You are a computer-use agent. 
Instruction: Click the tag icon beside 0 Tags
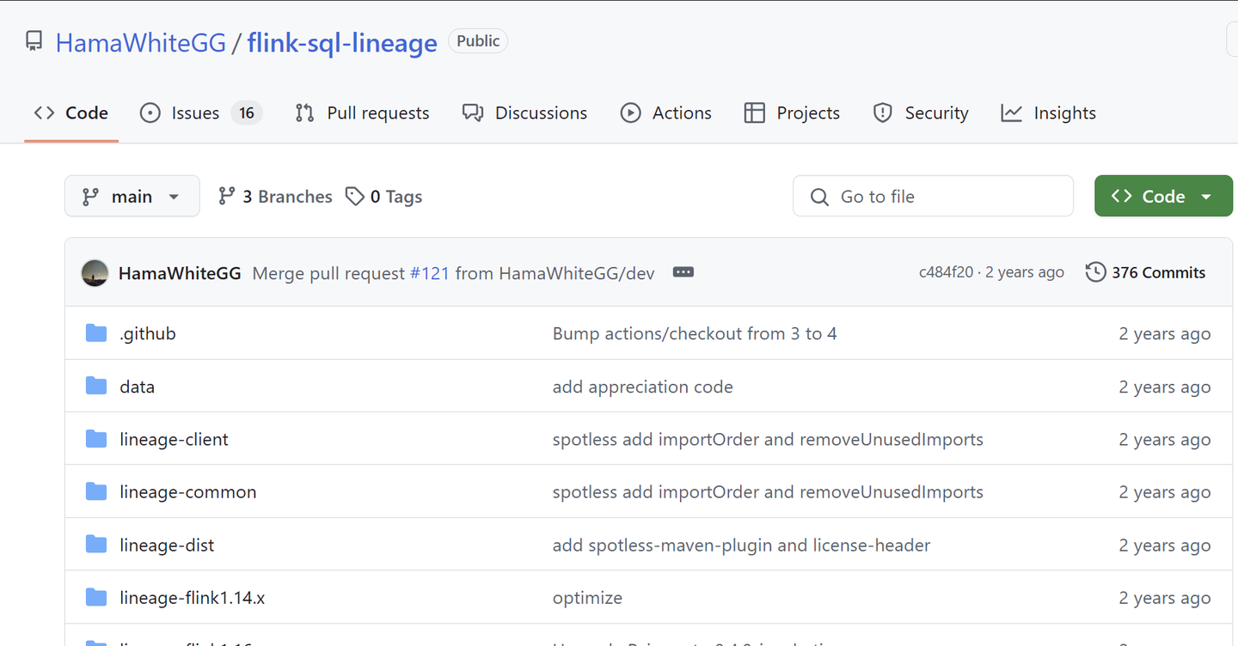coord(354,197)
